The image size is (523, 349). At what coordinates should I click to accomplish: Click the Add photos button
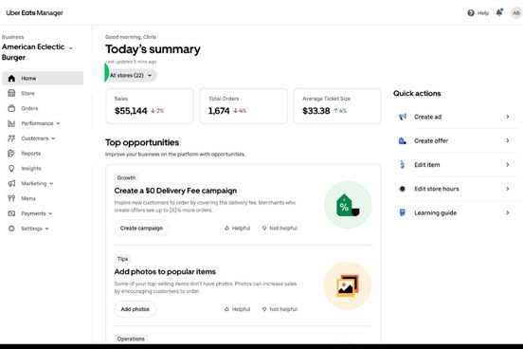tap(135, 309)
